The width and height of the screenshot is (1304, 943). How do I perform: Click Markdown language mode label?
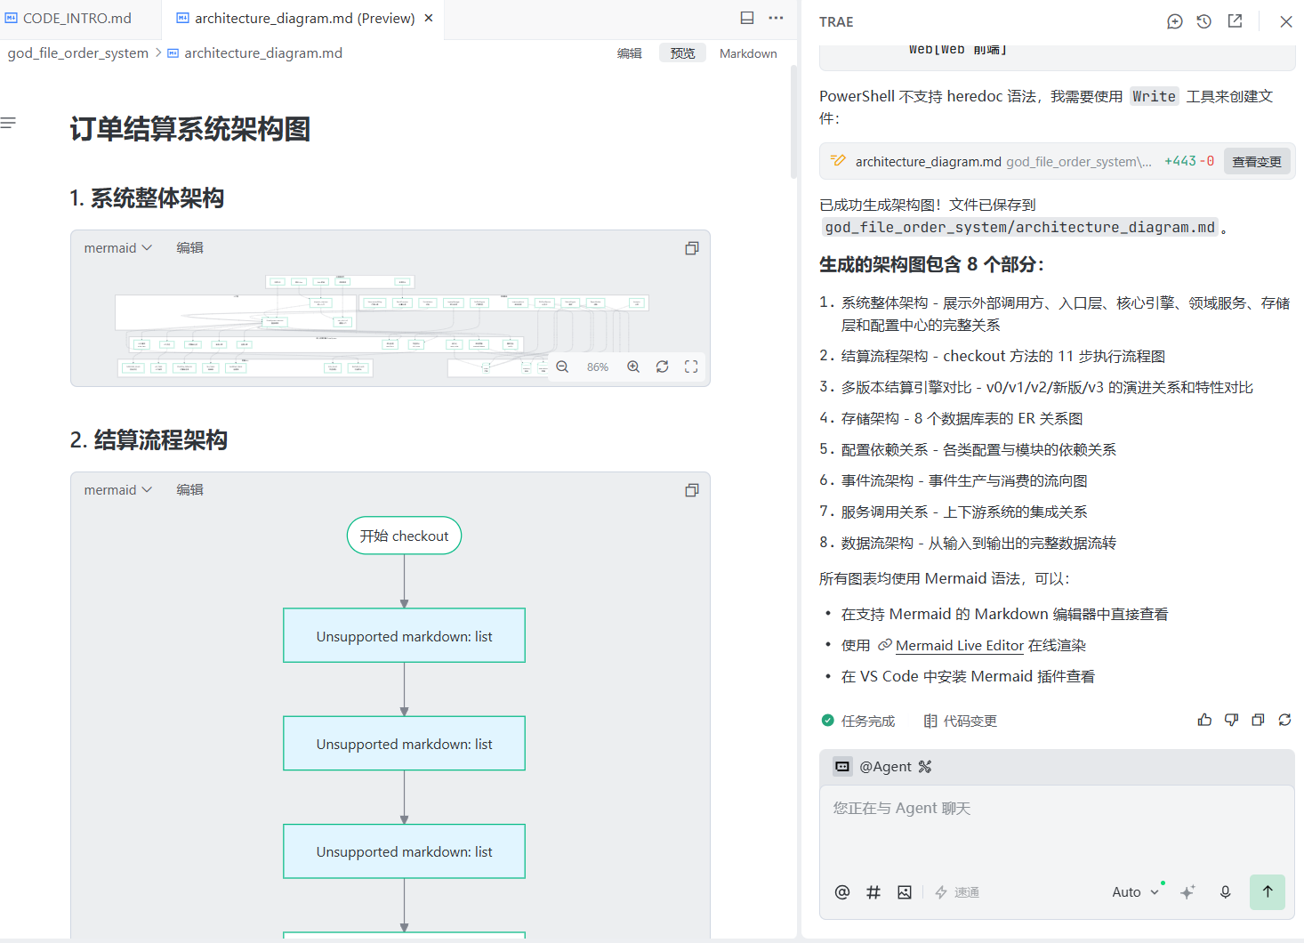[748, 53]
